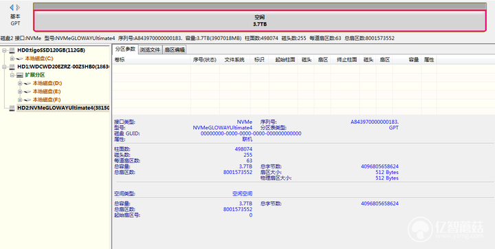Click the 物理扇区大小 value 512 Bytes

point(387,178)
